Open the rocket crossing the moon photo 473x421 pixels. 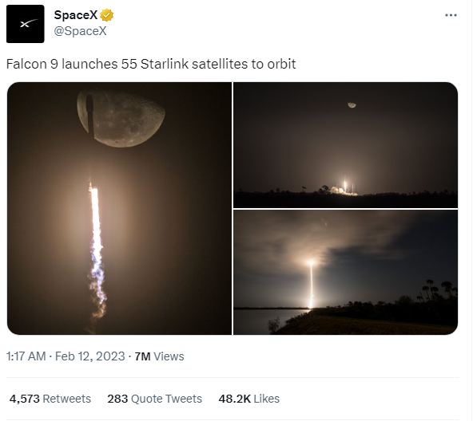tap(120, 208)
